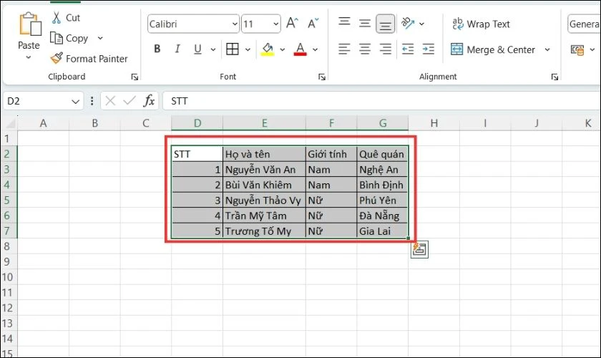This screenshot has width=601, height=358.
Task: Select cell Gia Lai
Action: (382, 231)
